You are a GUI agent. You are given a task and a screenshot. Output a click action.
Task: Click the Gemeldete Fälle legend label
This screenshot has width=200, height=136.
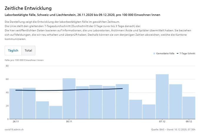(x=165, y=53)
